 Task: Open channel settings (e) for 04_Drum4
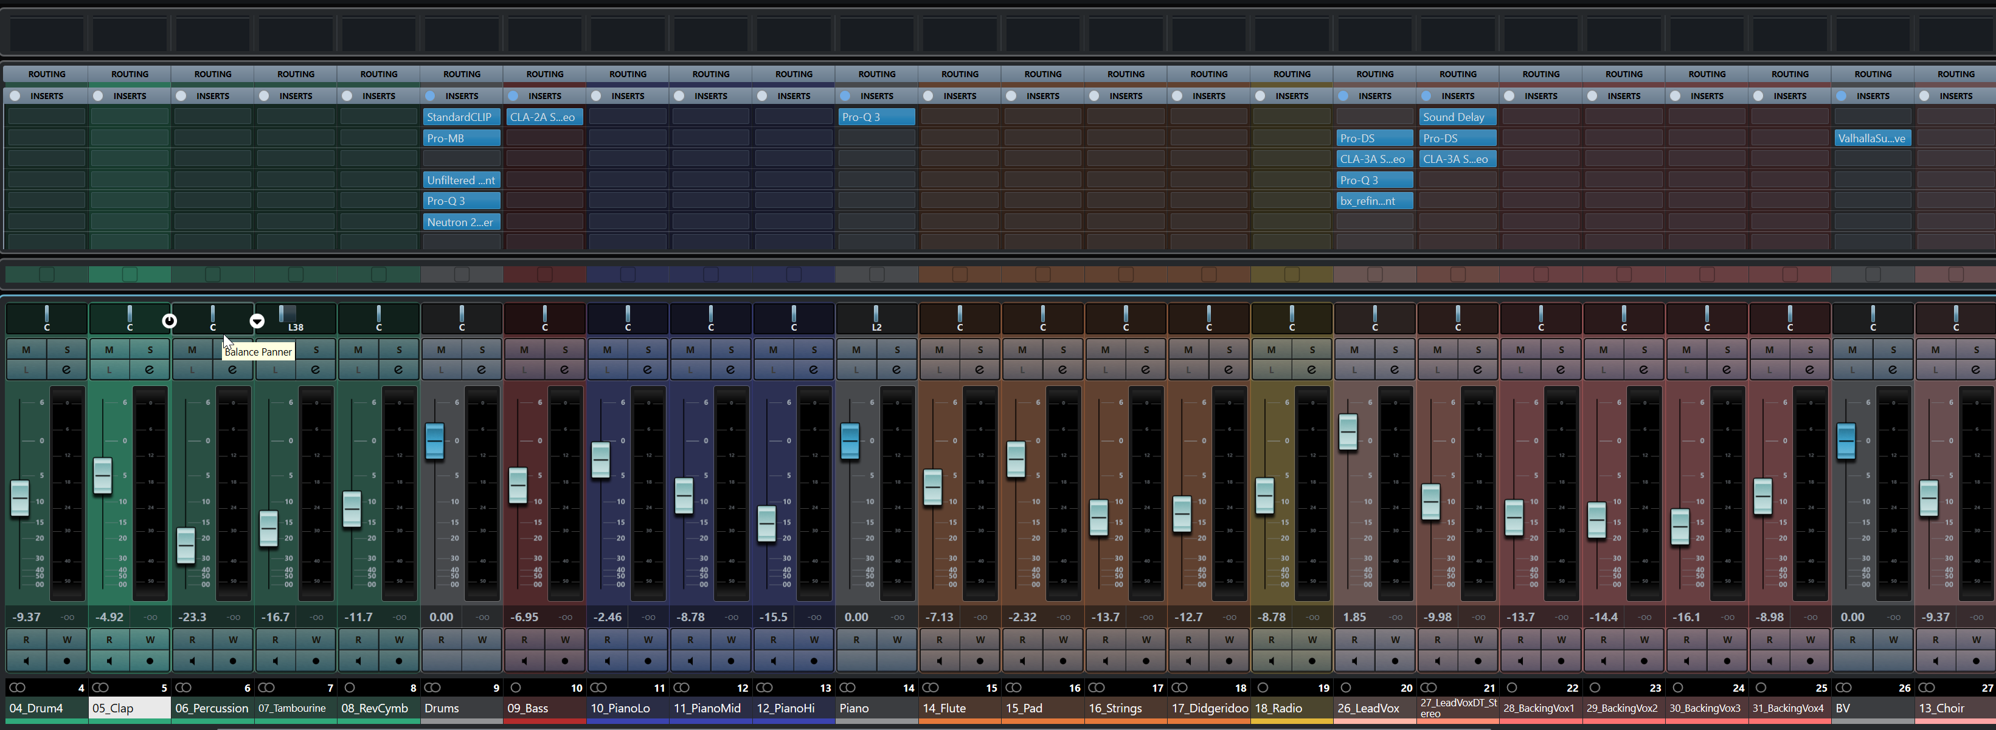pos(67,370)
